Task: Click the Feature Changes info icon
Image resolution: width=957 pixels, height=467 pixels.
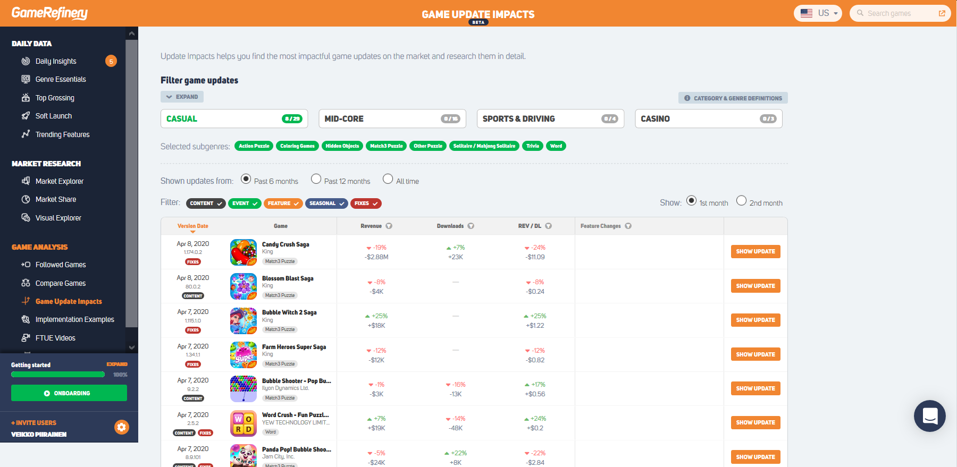Action: (628, 226)
